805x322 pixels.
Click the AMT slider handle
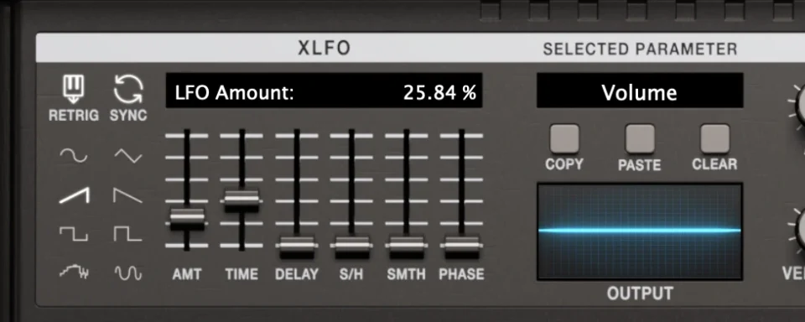point(187,220)
